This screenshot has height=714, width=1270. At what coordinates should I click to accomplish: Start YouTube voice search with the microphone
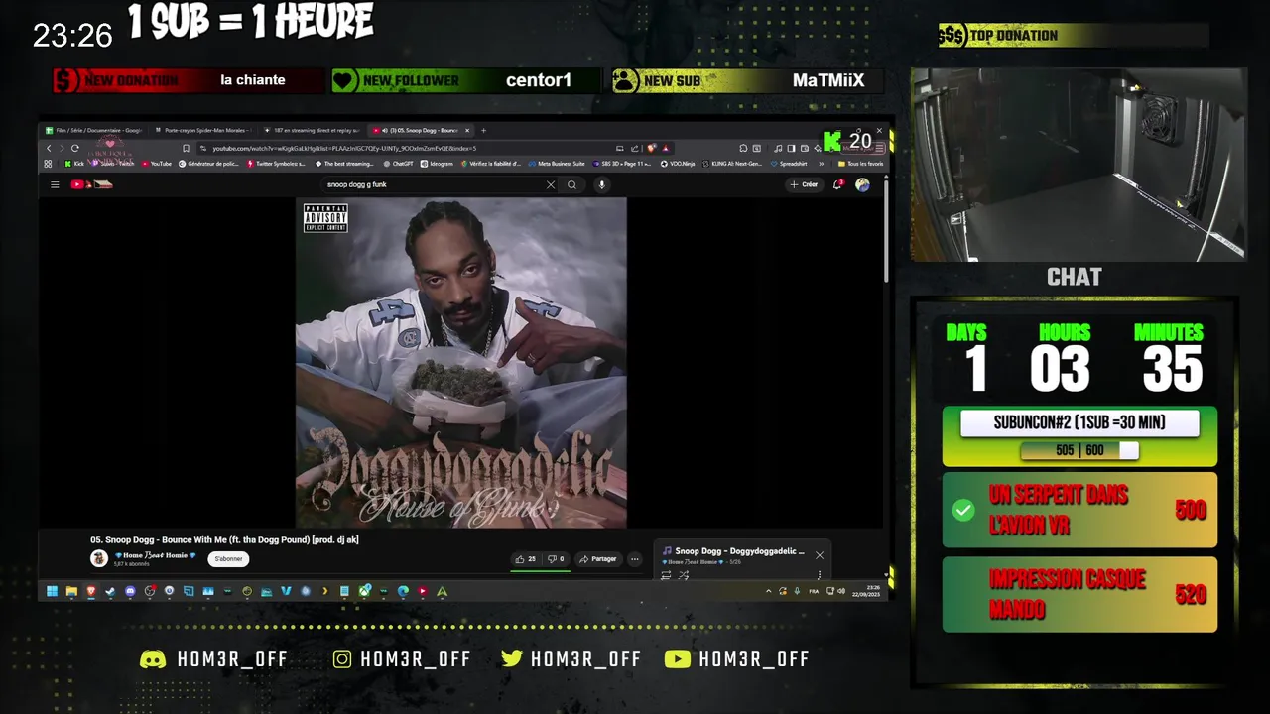point(601,184)
